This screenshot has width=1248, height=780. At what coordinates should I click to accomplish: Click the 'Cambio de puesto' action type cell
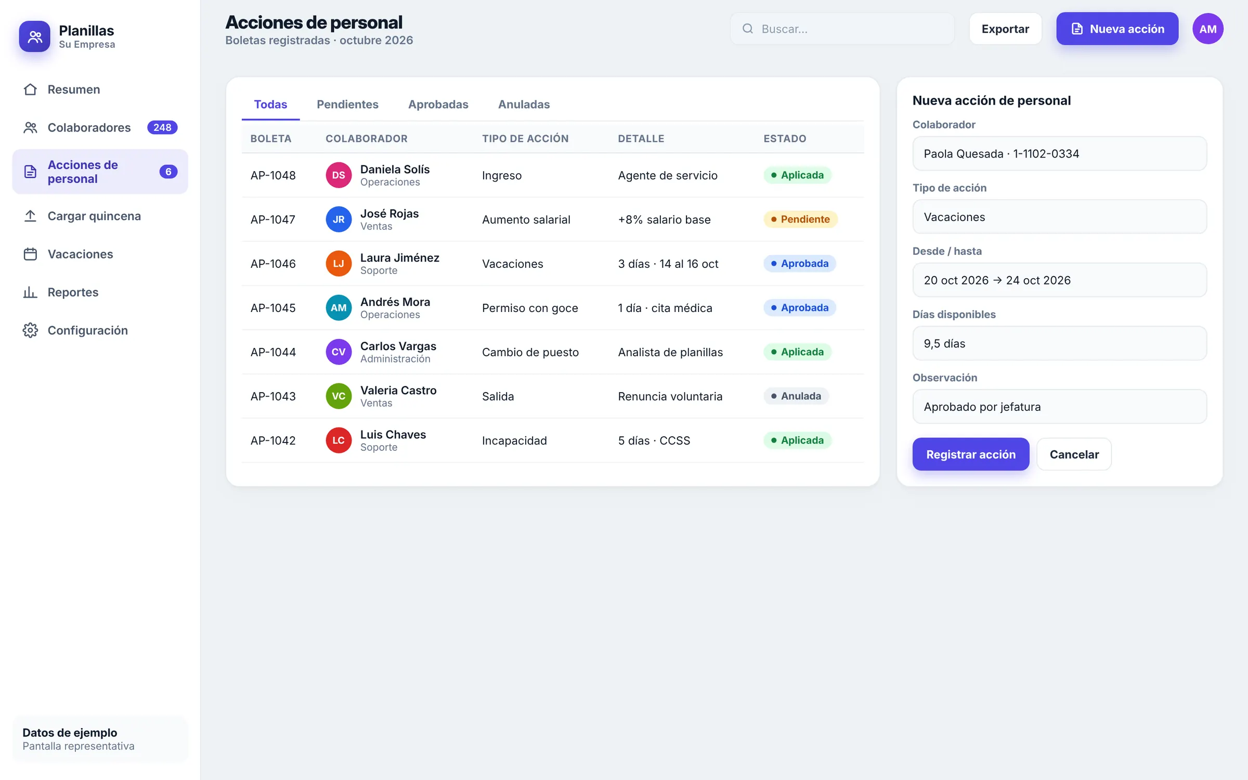[x=530, y=352]
